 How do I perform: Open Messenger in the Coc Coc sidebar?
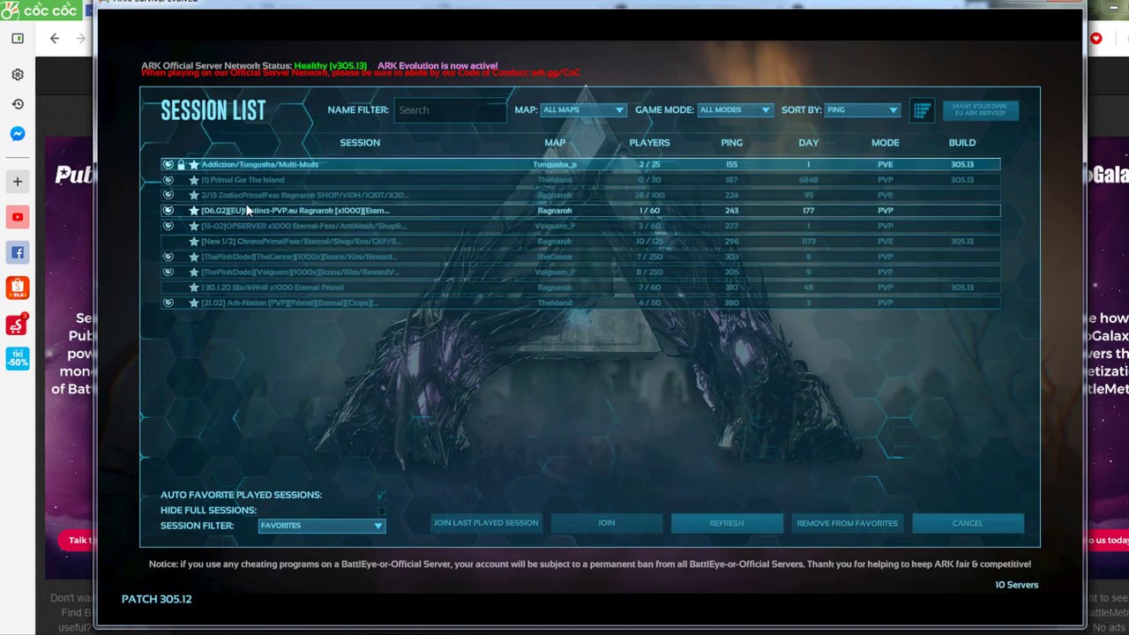pyautogui.click(x=18, y=134)
